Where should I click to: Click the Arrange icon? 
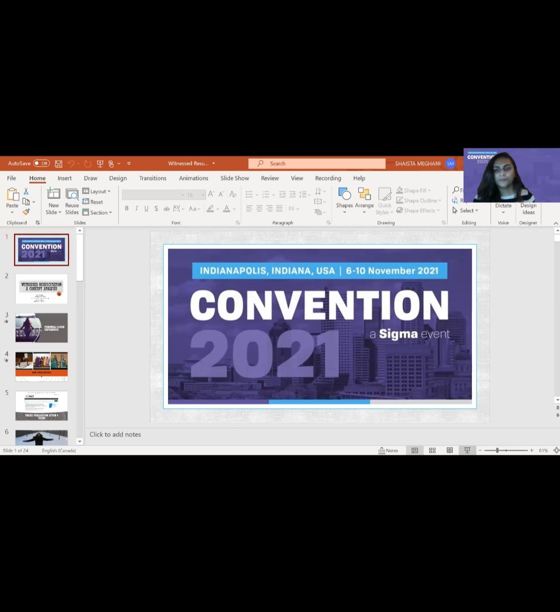364,200
